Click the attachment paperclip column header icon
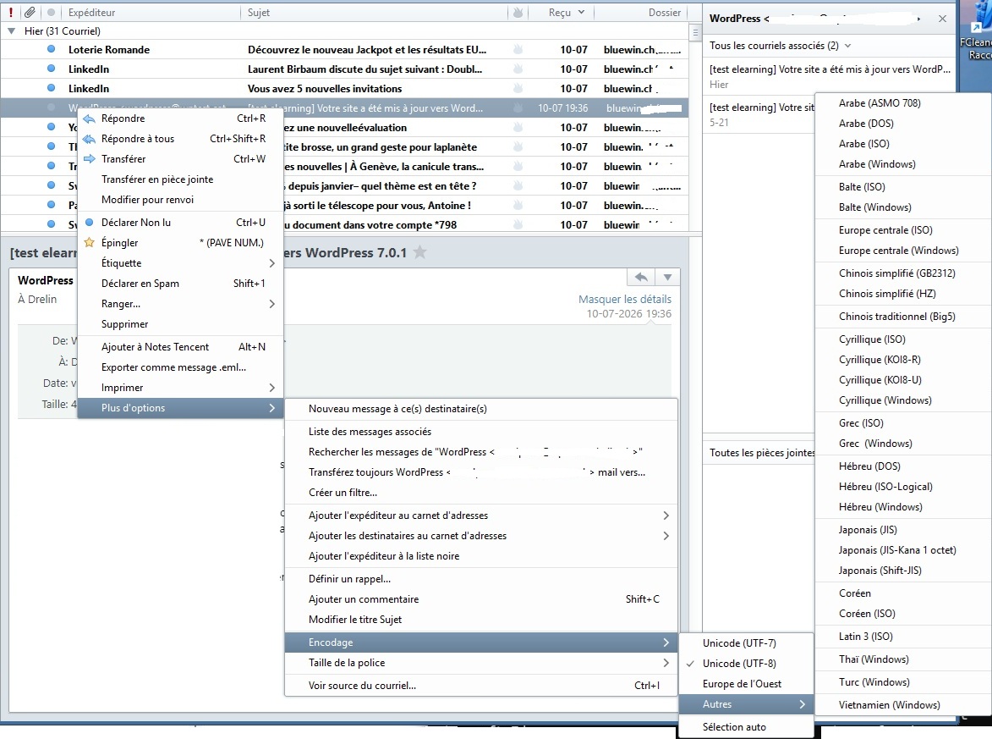The image size is (992, 739). tap(30, 12)
